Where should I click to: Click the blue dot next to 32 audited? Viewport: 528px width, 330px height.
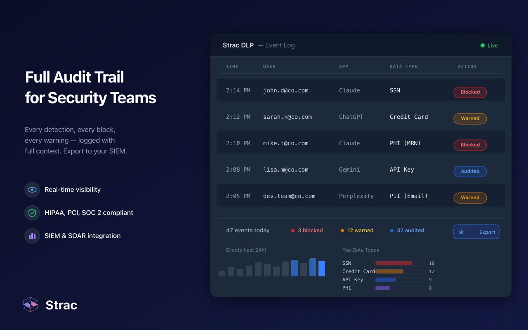(x=392, y=231)
